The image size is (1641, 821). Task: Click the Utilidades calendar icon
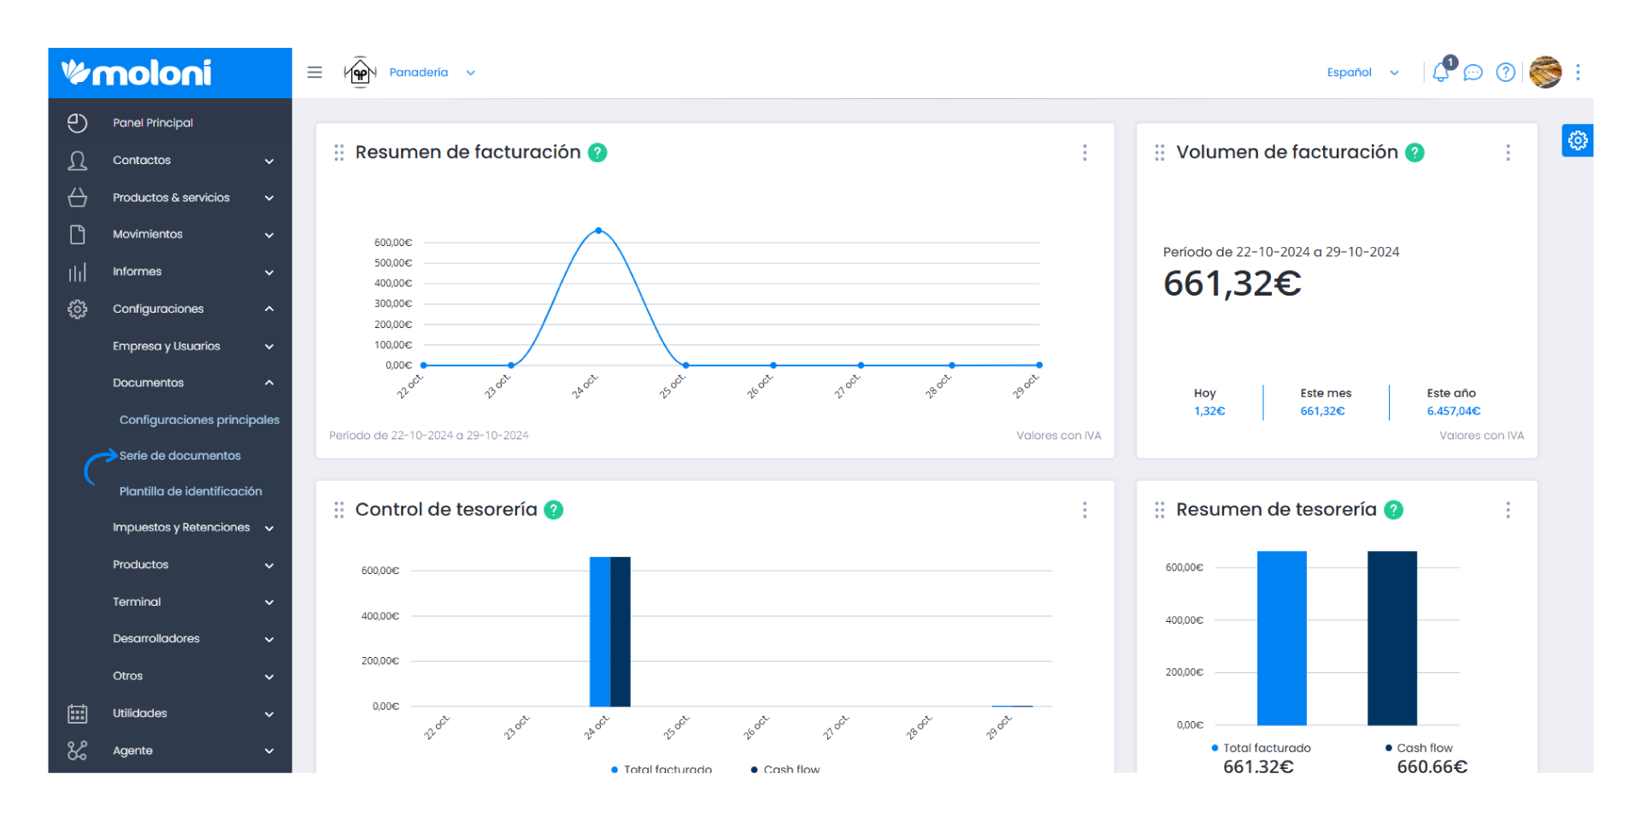point(78,713)
